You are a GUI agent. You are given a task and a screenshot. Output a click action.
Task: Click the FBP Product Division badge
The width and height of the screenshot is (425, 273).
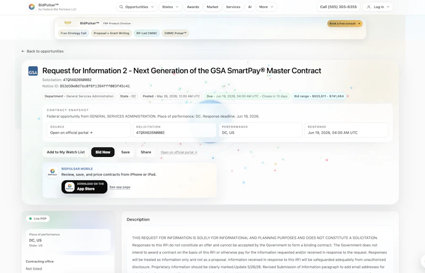pyautogui.click(x=117, y=23)
